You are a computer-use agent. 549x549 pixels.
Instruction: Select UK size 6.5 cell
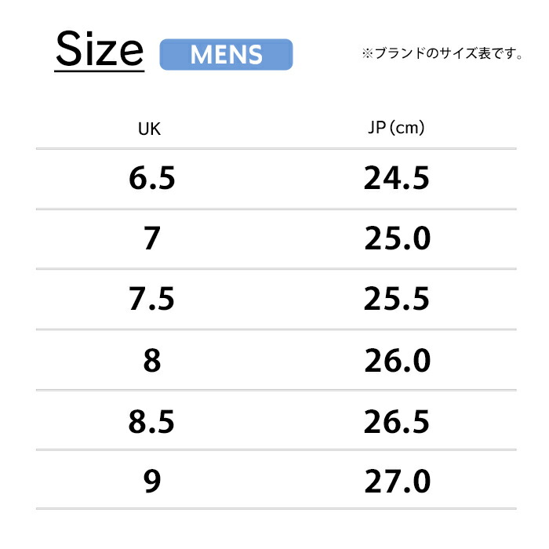(152, 178)
